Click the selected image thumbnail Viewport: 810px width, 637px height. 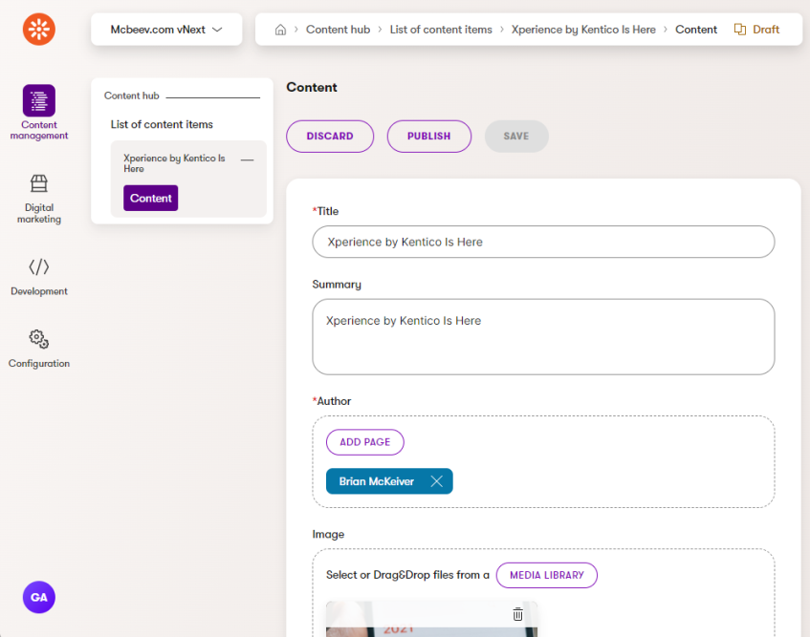(x=432, y=619)
